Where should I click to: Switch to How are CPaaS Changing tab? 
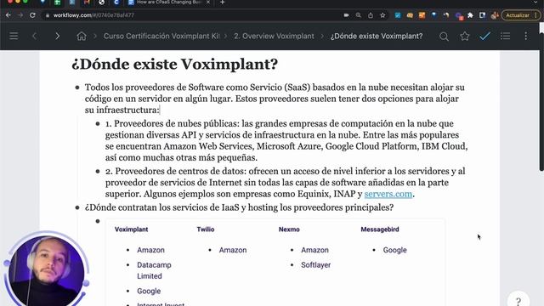coord(169,3)
